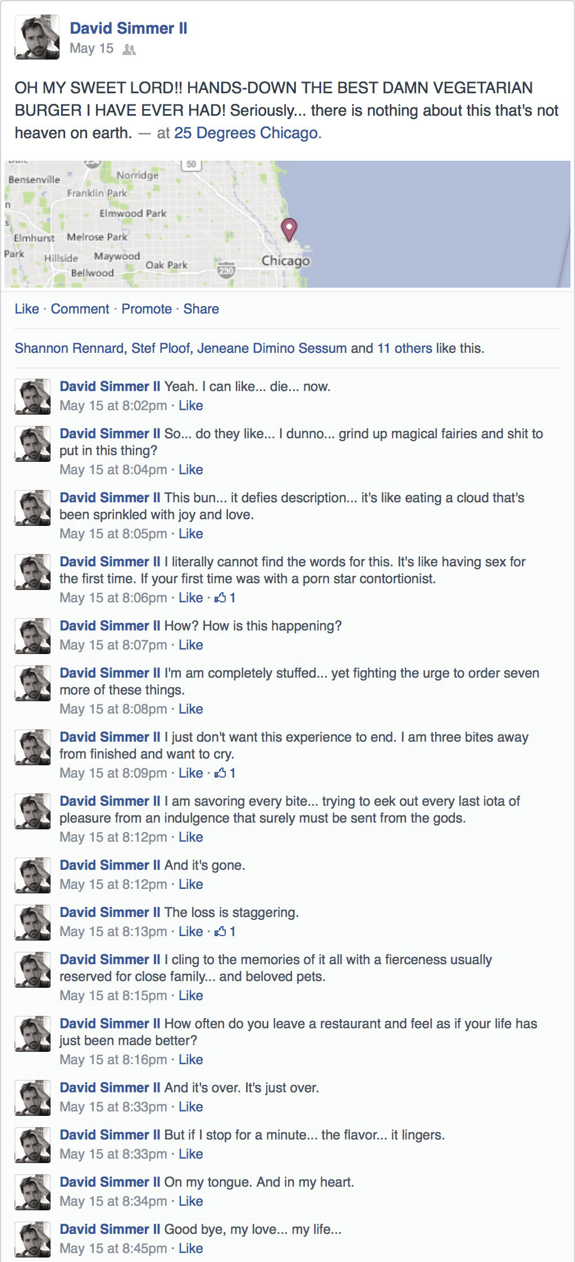Click the friends audience icon beside May 15

tap(129, 49)
